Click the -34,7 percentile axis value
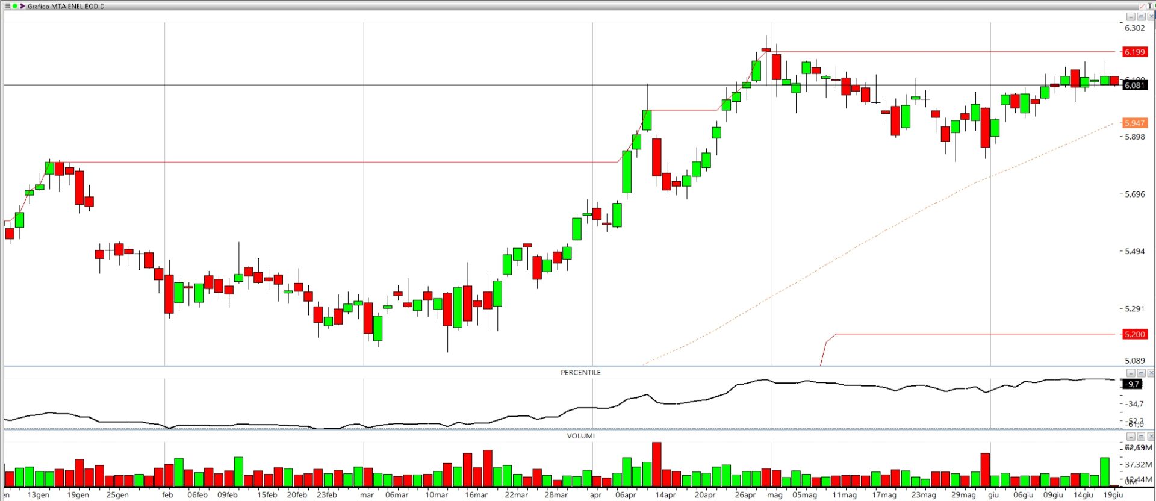The height and width of the screenshot is (501, 1156). (1135, 403)
